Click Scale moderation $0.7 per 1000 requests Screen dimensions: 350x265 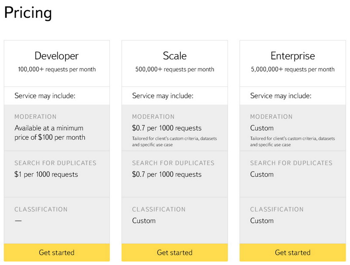167,128
